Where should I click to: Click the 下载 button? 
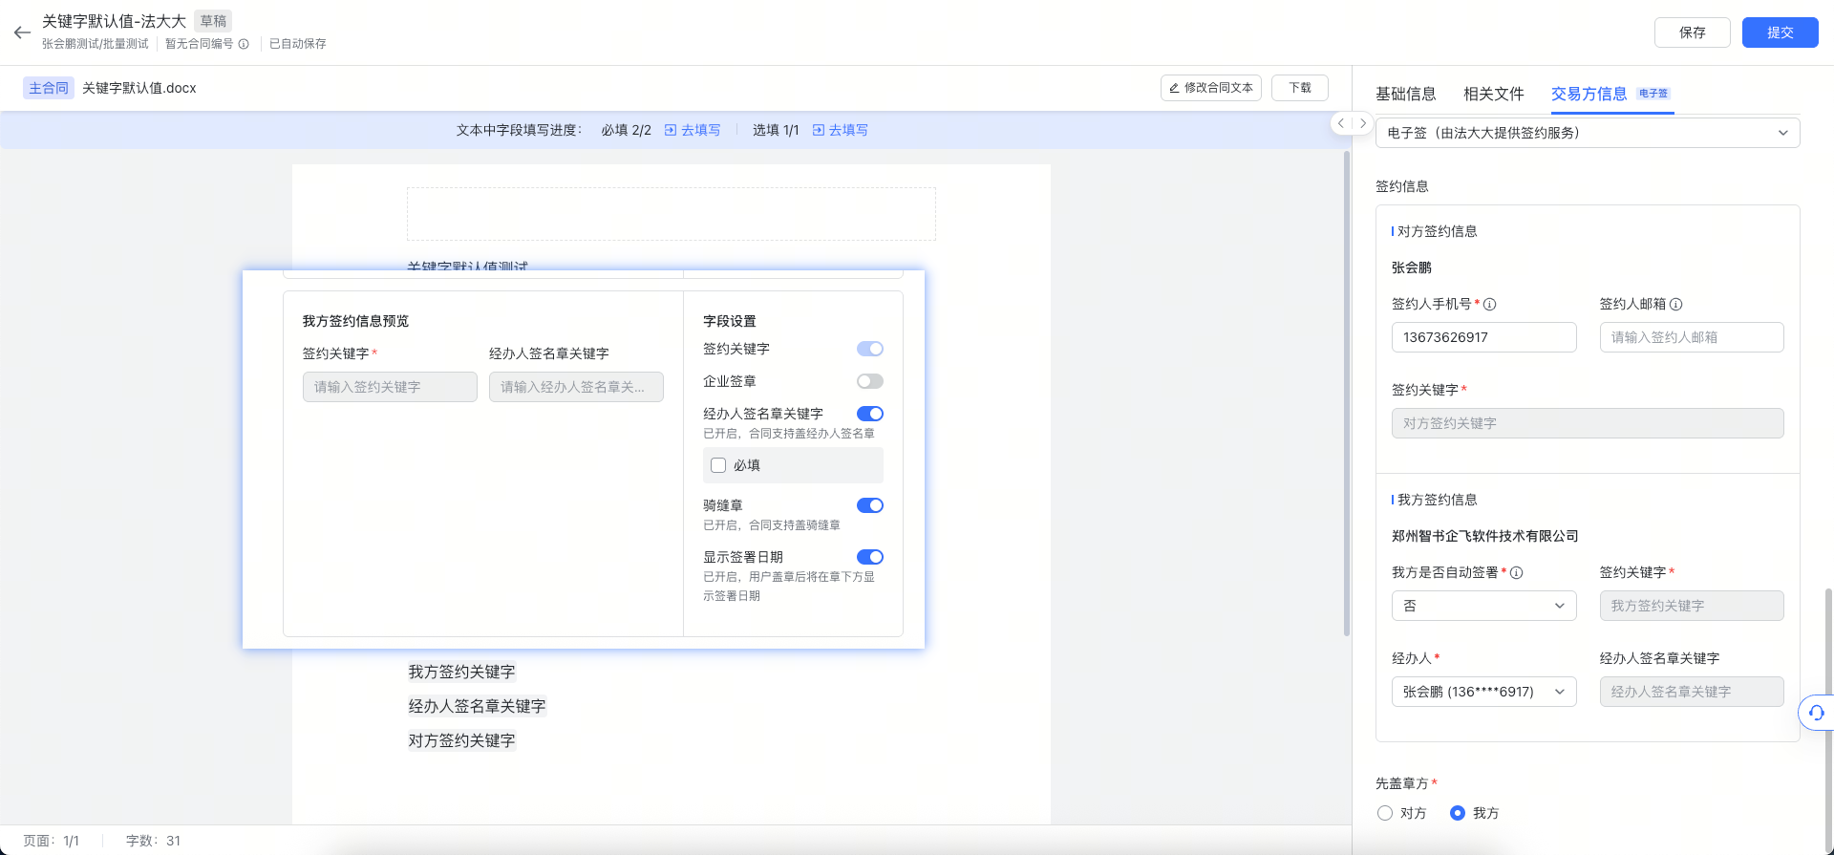coord(1299,88)
